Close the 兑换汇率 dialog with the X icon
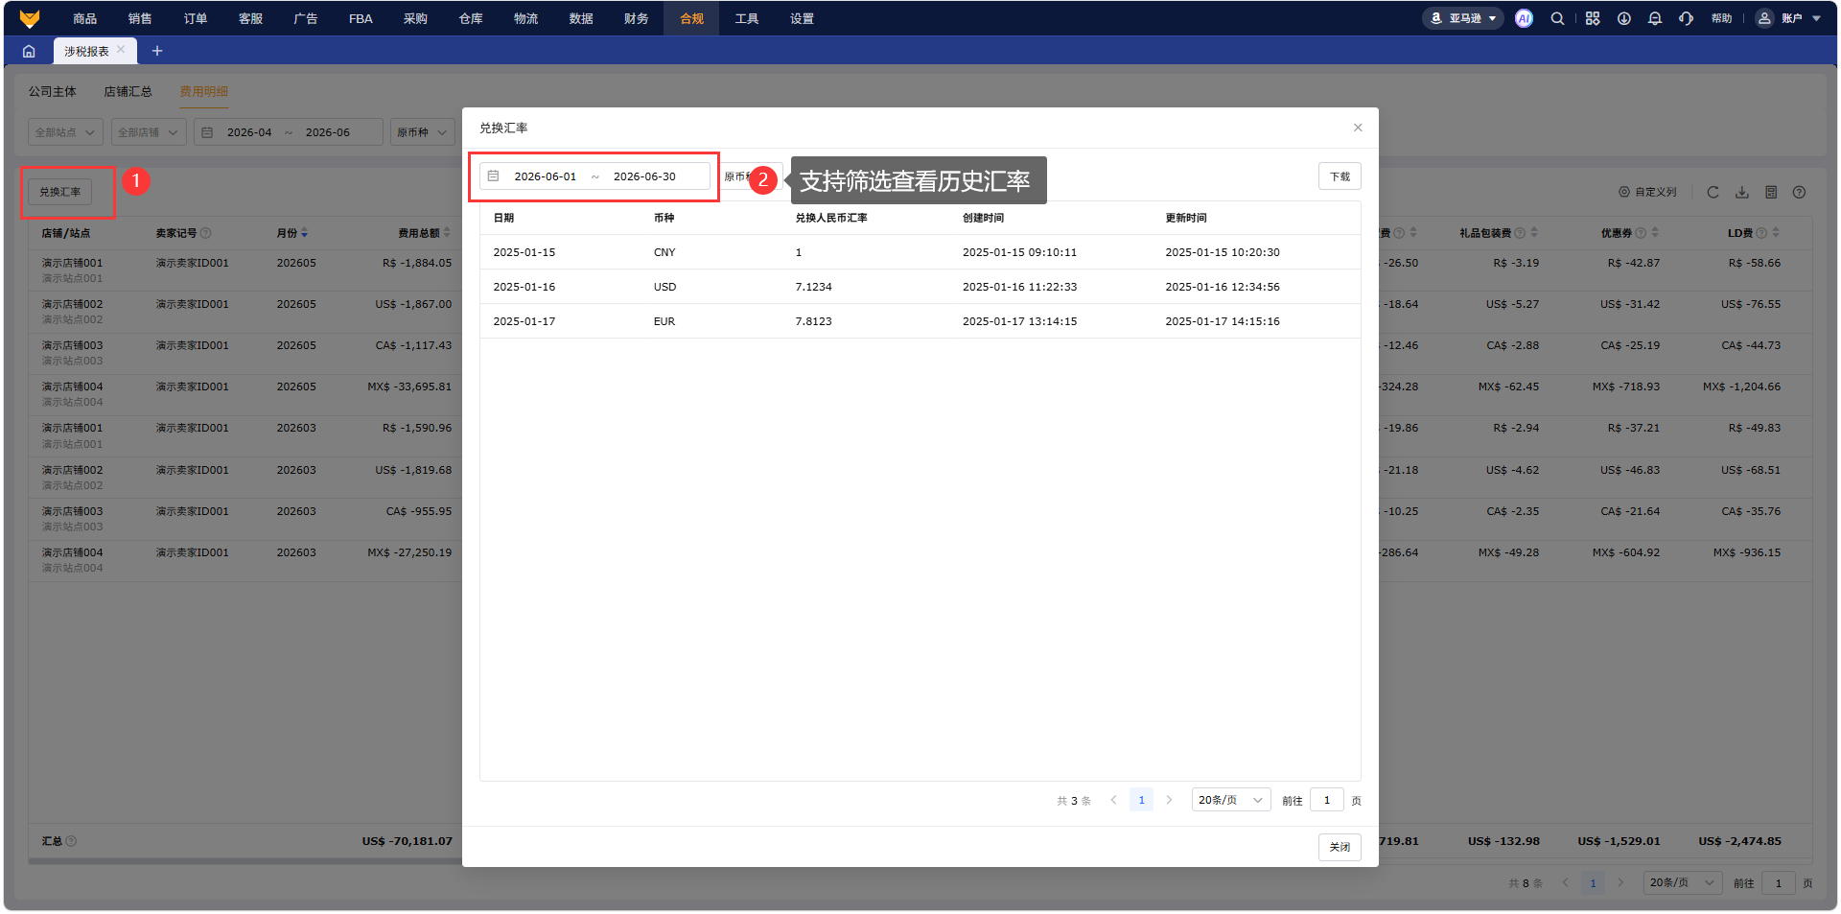This screenshot has height=914, width=1841. [x=1358, y=128]
